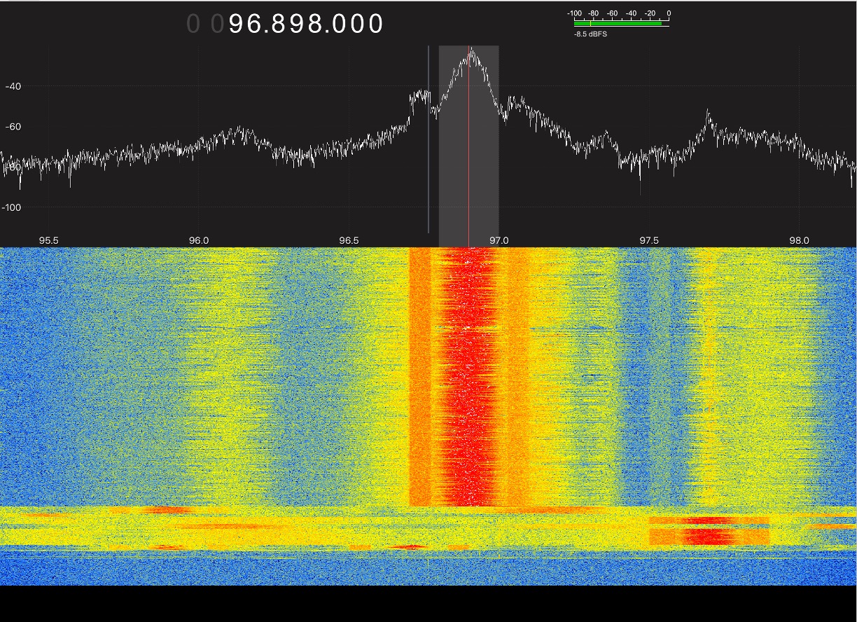Click the strong red band in the waterfall

pos(468,378)
